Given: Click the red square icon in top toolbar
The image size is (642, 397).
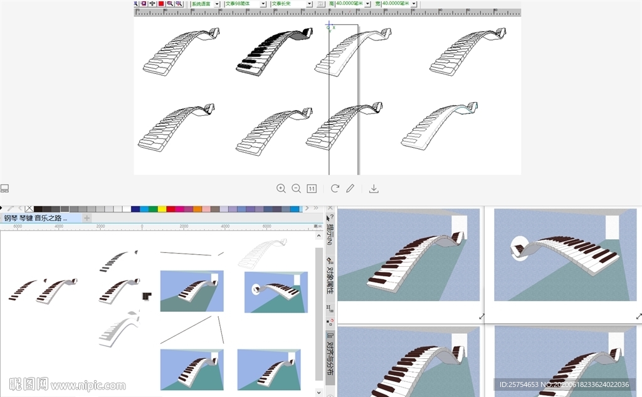Looking at the screenshot, I should click(161, 4).
